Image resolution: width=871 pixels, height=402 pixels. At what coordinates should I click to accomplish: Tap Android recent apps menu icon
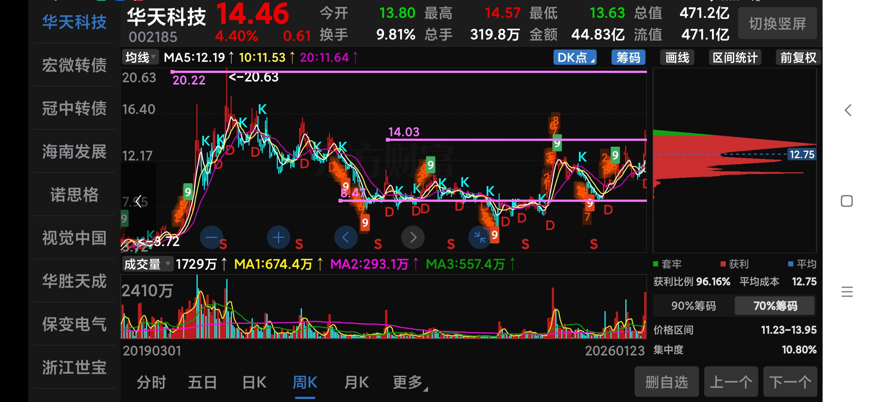(x=847, y=291)
